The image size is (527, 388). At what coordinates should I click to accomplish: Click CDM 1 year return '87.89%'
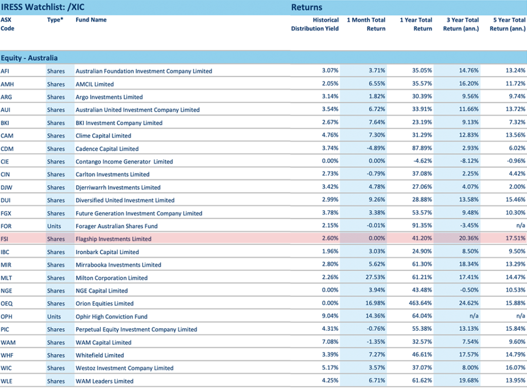click(x=422, y=148)
